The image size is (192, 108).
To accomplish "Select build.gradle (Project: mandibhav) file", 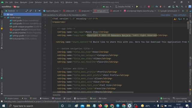I will (24, 21).
